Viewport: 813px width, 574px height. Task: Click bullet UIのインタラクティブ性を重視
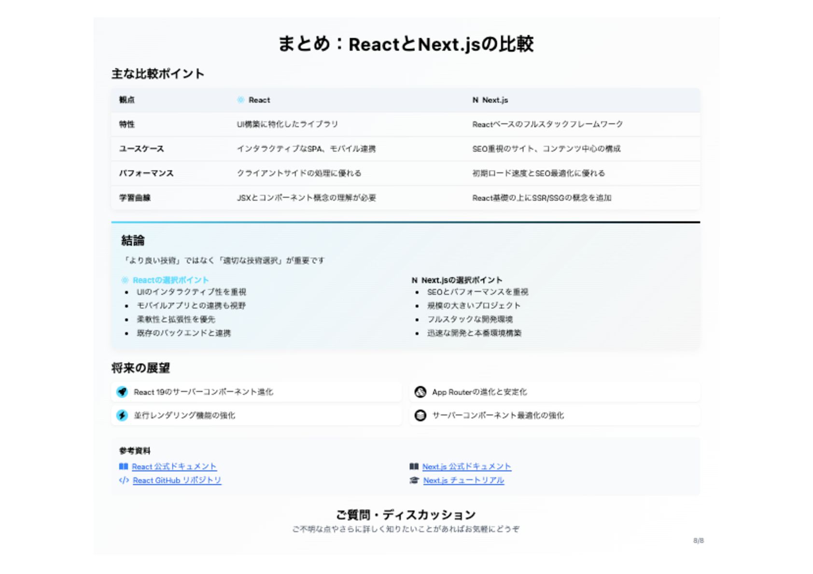click(x=191, y=292)
